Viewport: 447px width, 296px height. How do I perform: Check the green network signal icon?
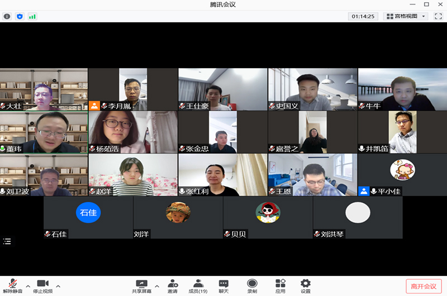point(32,16)
